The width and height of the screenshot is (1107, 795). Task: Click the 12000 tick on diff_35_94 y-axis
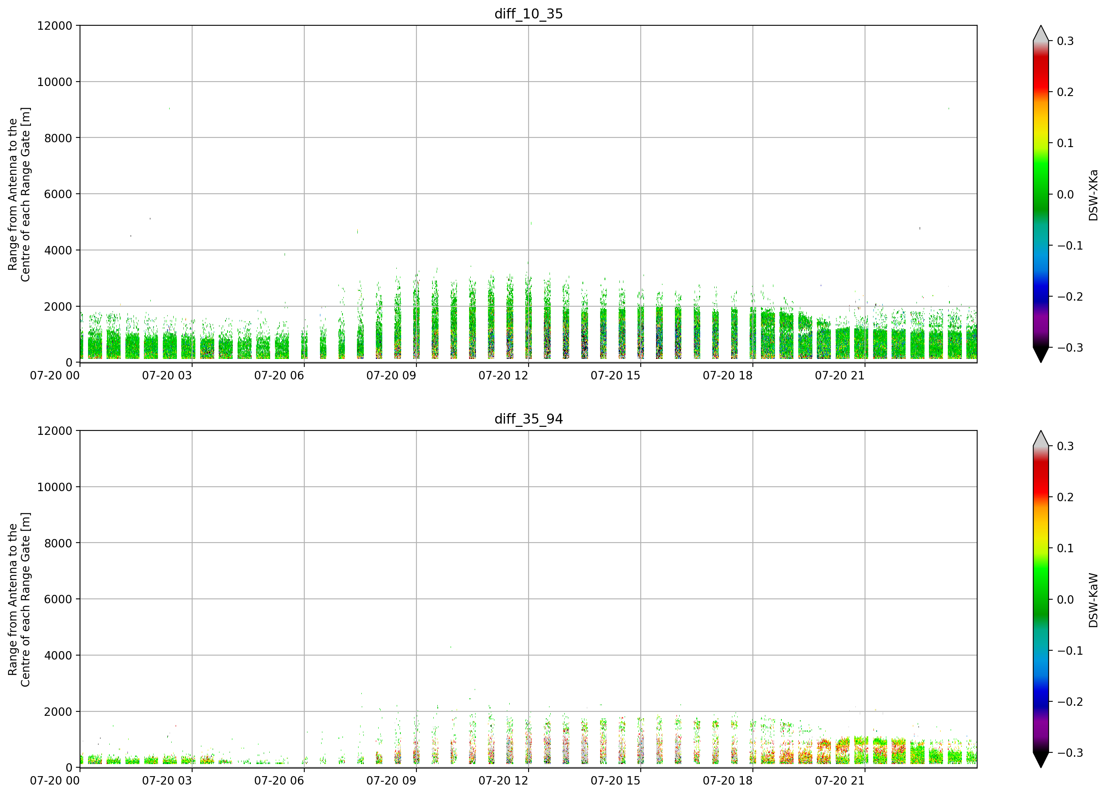pos(55,431)
